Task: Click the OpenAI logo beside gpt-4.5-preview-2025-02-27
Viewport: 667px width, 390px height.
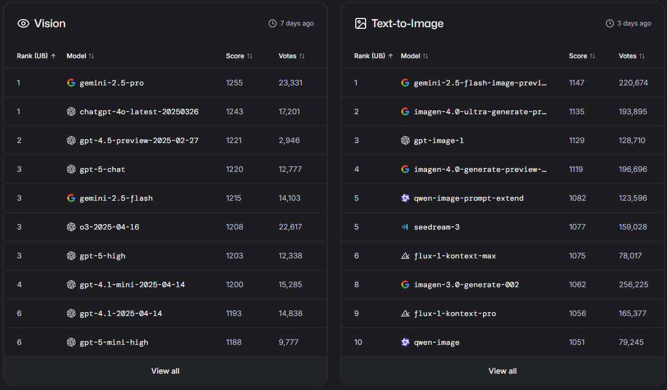Action: tap(71, 140)
